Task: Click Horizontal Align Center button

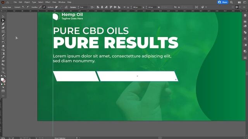Action: coord(102,7)
